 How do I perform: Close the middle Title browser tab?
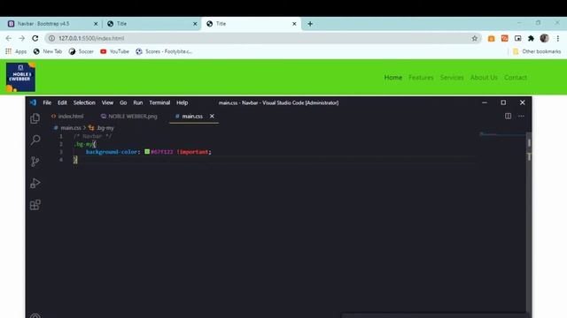195,24
